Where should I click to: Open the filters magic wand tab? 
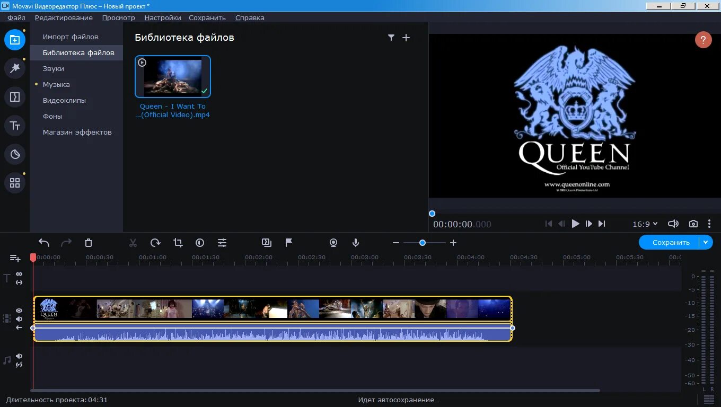tap(15, 68)
